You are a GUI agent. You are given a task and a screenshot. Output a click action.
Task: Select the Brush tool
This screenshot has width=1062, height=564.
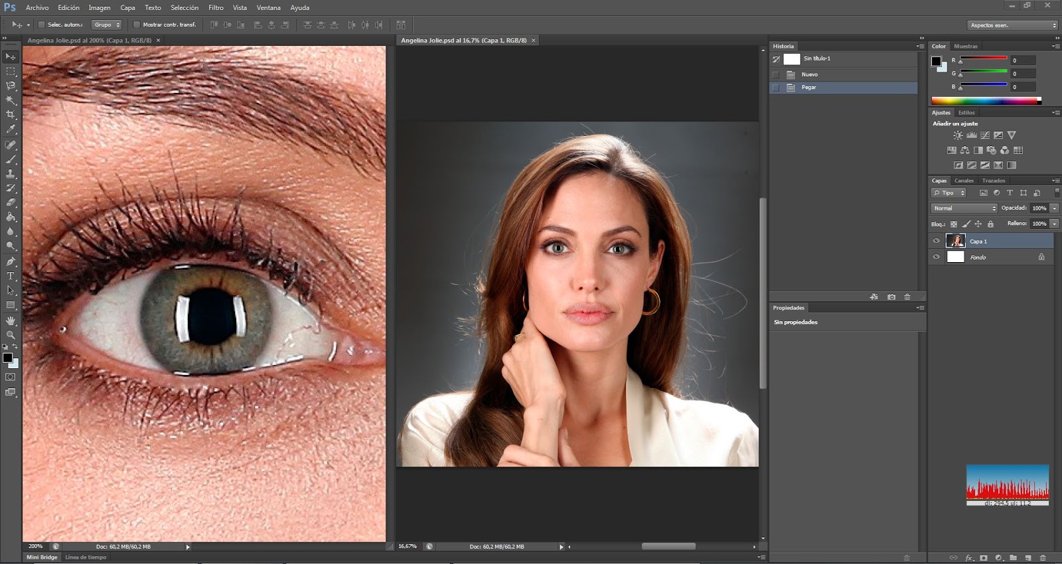pyautogui.click(x=11, y=159)
